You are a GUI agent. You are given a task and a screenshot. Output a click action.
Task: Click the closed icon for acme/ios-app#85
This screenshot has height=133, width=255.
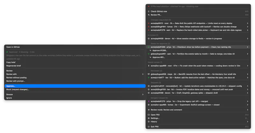(x=149, y=105)
